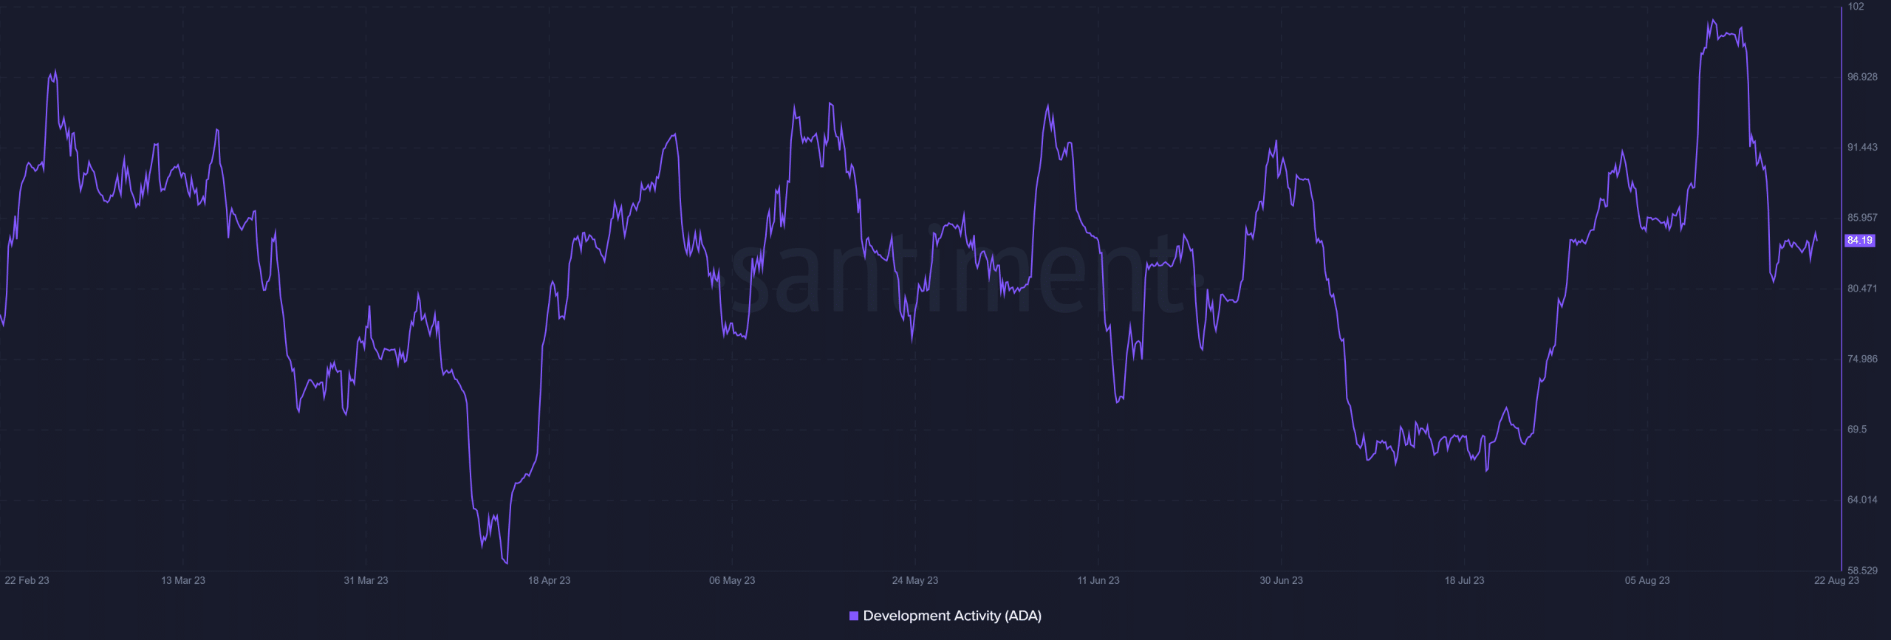Select the 24 May 23 date label
The height and width of the screenshot is (640, 1891).
coord(915,580)
